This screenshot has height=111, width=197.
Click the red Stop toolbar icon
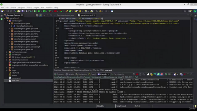[55, 11]
